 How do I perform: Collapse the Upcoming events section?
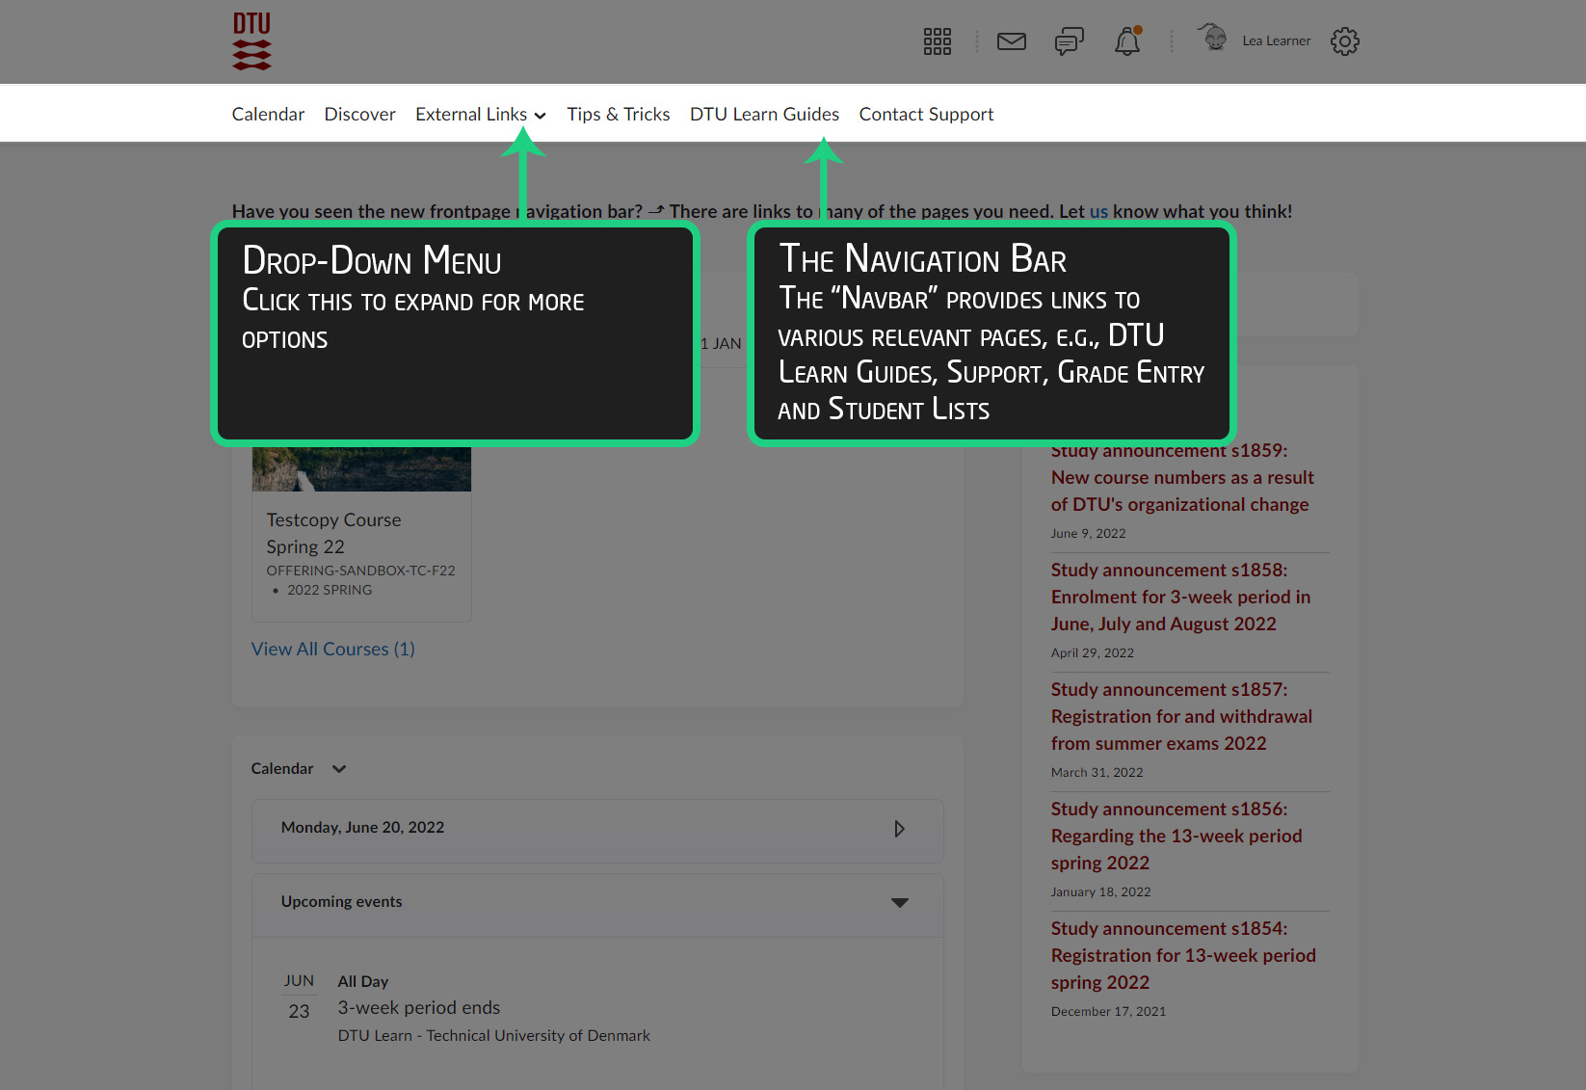[899, 903]
